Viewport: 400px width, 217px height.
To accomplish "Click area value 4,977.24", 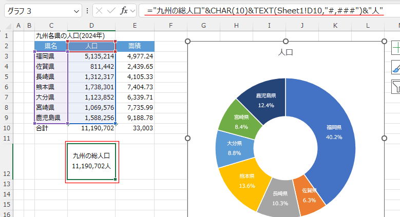I will (135, 56).
